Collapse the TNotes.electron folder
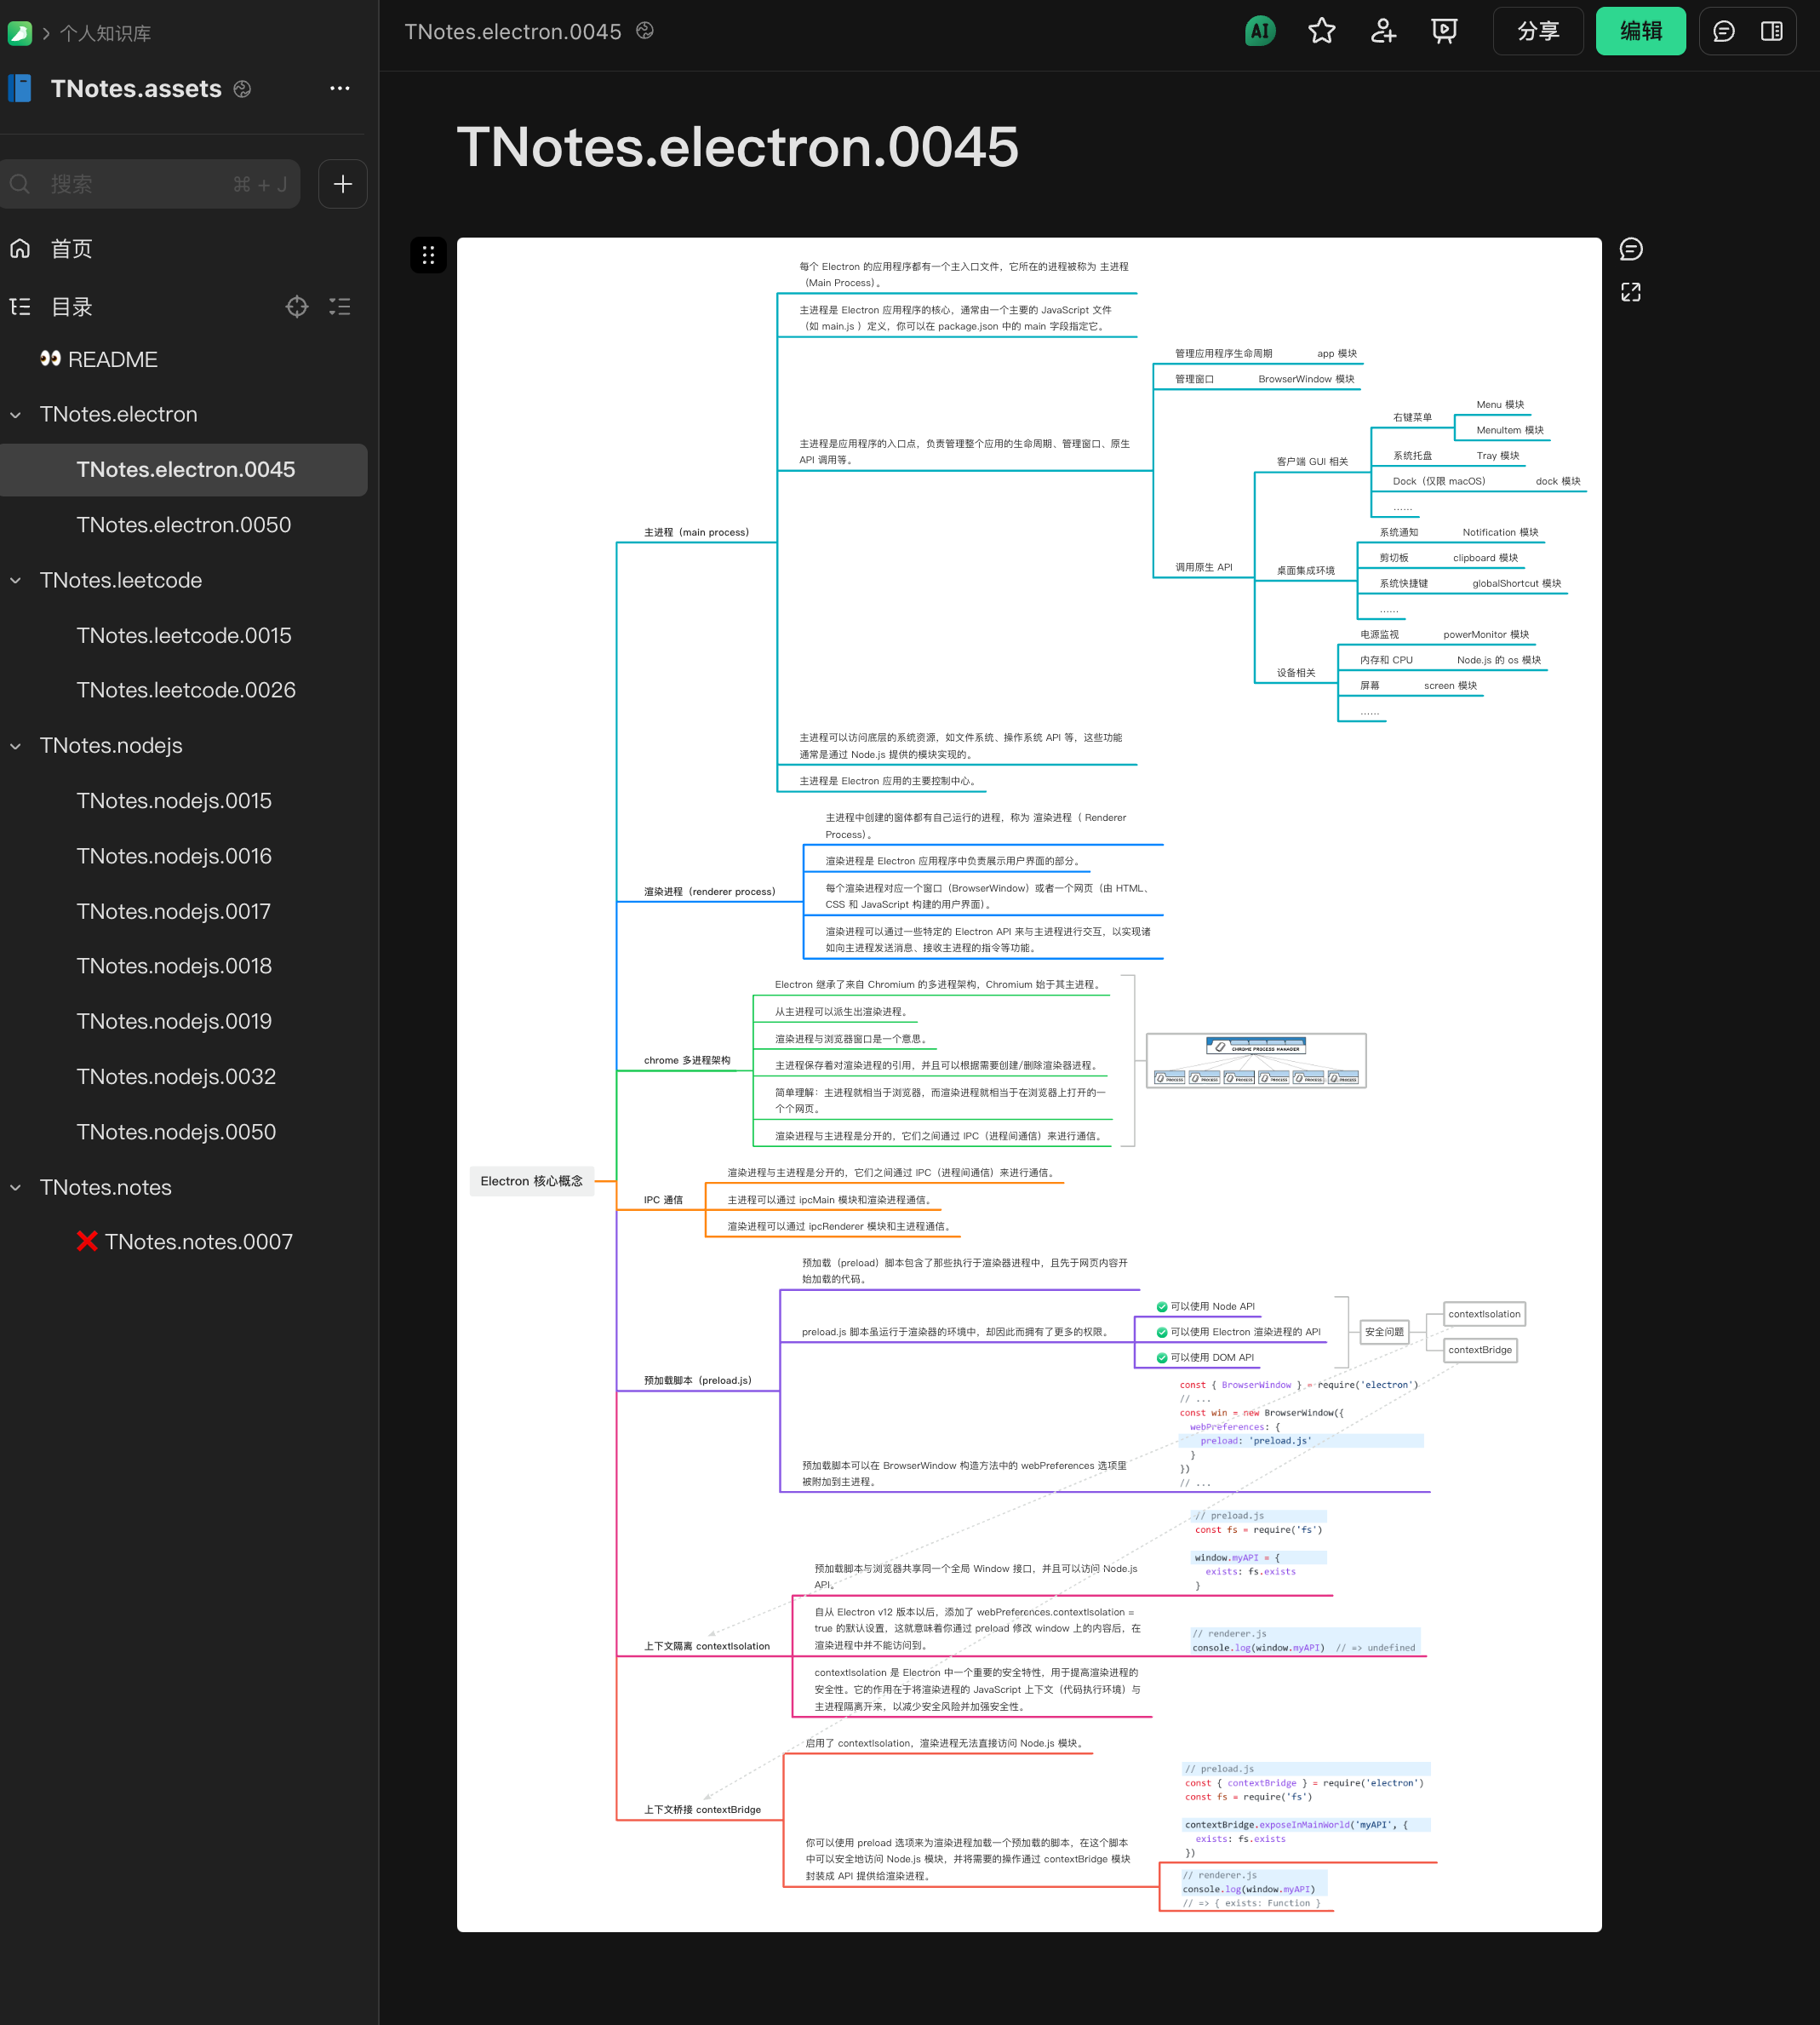The image size is (1820, 2025). pos(16,416)
